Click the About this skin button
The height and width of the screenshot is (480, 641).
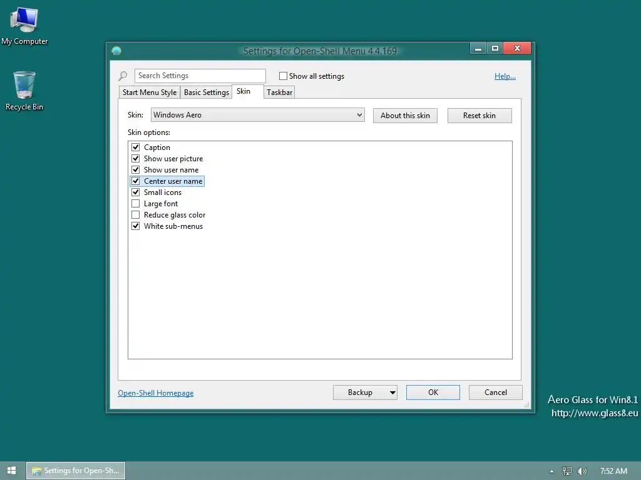coord(405,116)
